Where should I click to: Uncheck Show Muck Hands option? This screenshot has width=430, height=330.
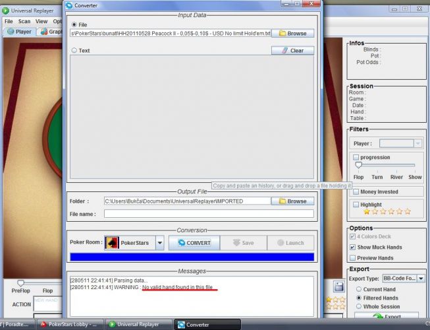tap(352, 247)
